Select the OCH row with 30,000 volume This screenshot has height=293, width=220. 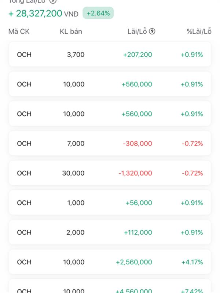point(110,173)
